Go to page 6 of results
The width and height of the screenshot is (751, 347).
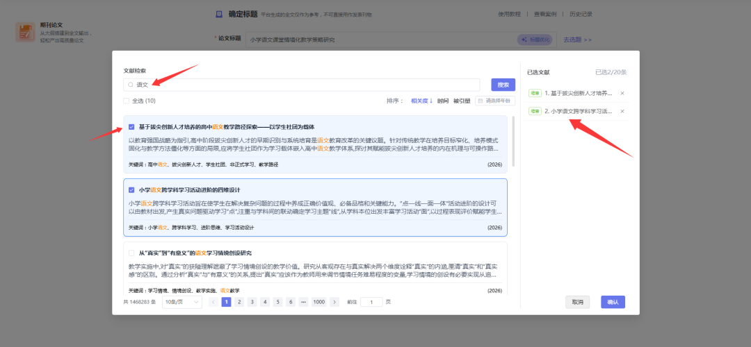[291, 302]
